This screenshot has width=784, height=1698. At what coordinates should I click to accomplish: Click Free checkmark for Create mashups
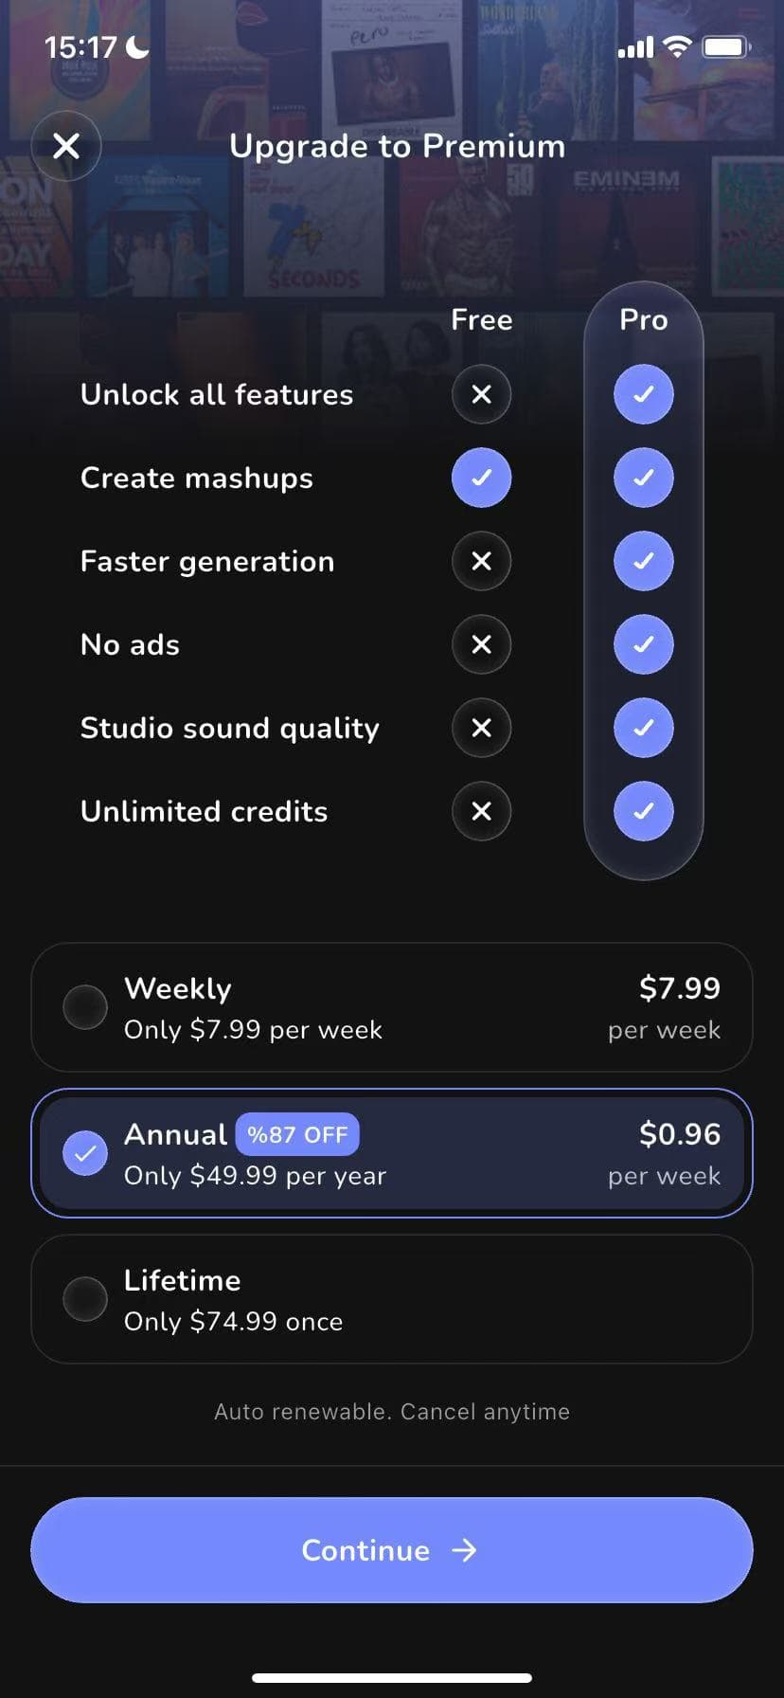coord(481,478)
